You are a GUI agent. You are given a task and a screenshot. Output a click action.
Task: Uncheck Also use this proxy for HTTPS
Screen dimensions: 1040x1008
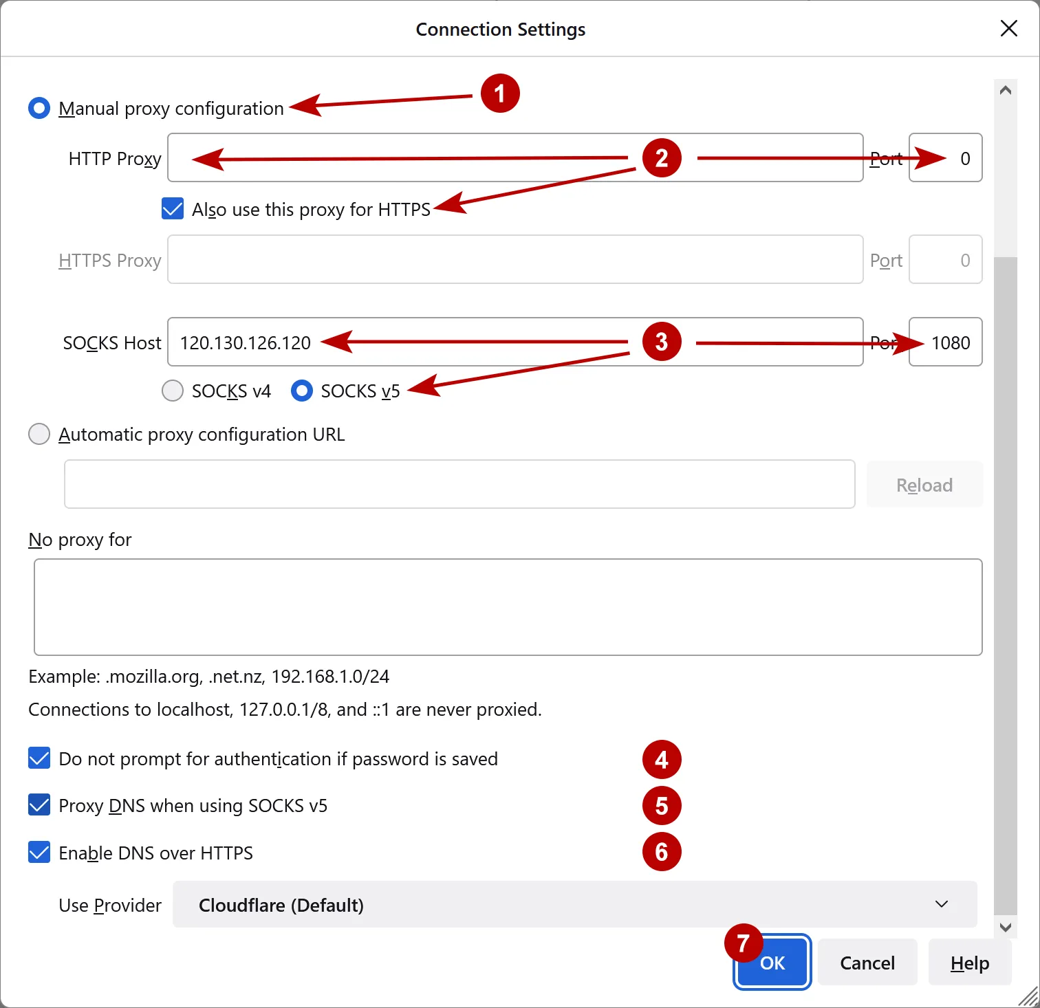click(x=172, y=209)
